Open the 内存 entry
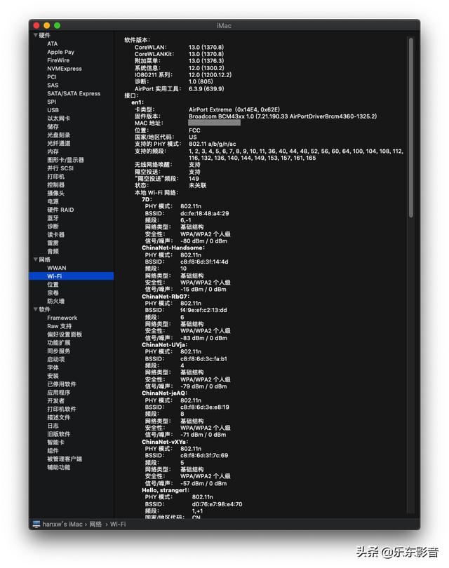The width and height of the screenshot is (449, 568). pyautogui.click(x=53, y=151)
